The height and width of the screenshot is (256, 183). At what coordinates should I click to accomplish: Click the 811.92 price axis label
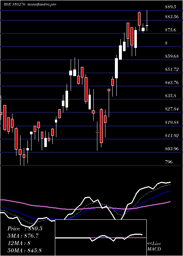click(172, 136)
